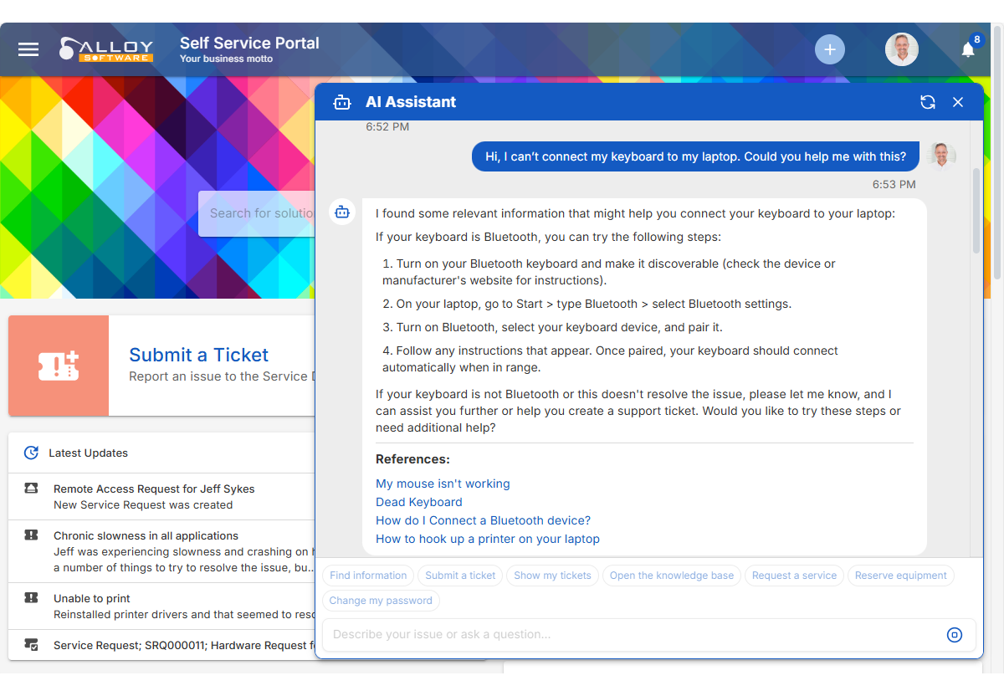Refresh the AI Assistant conversation

click(x=927, y=102)
